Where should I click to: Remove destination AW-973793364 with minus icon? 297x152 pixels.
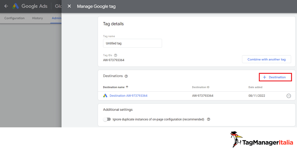(289, 96)
